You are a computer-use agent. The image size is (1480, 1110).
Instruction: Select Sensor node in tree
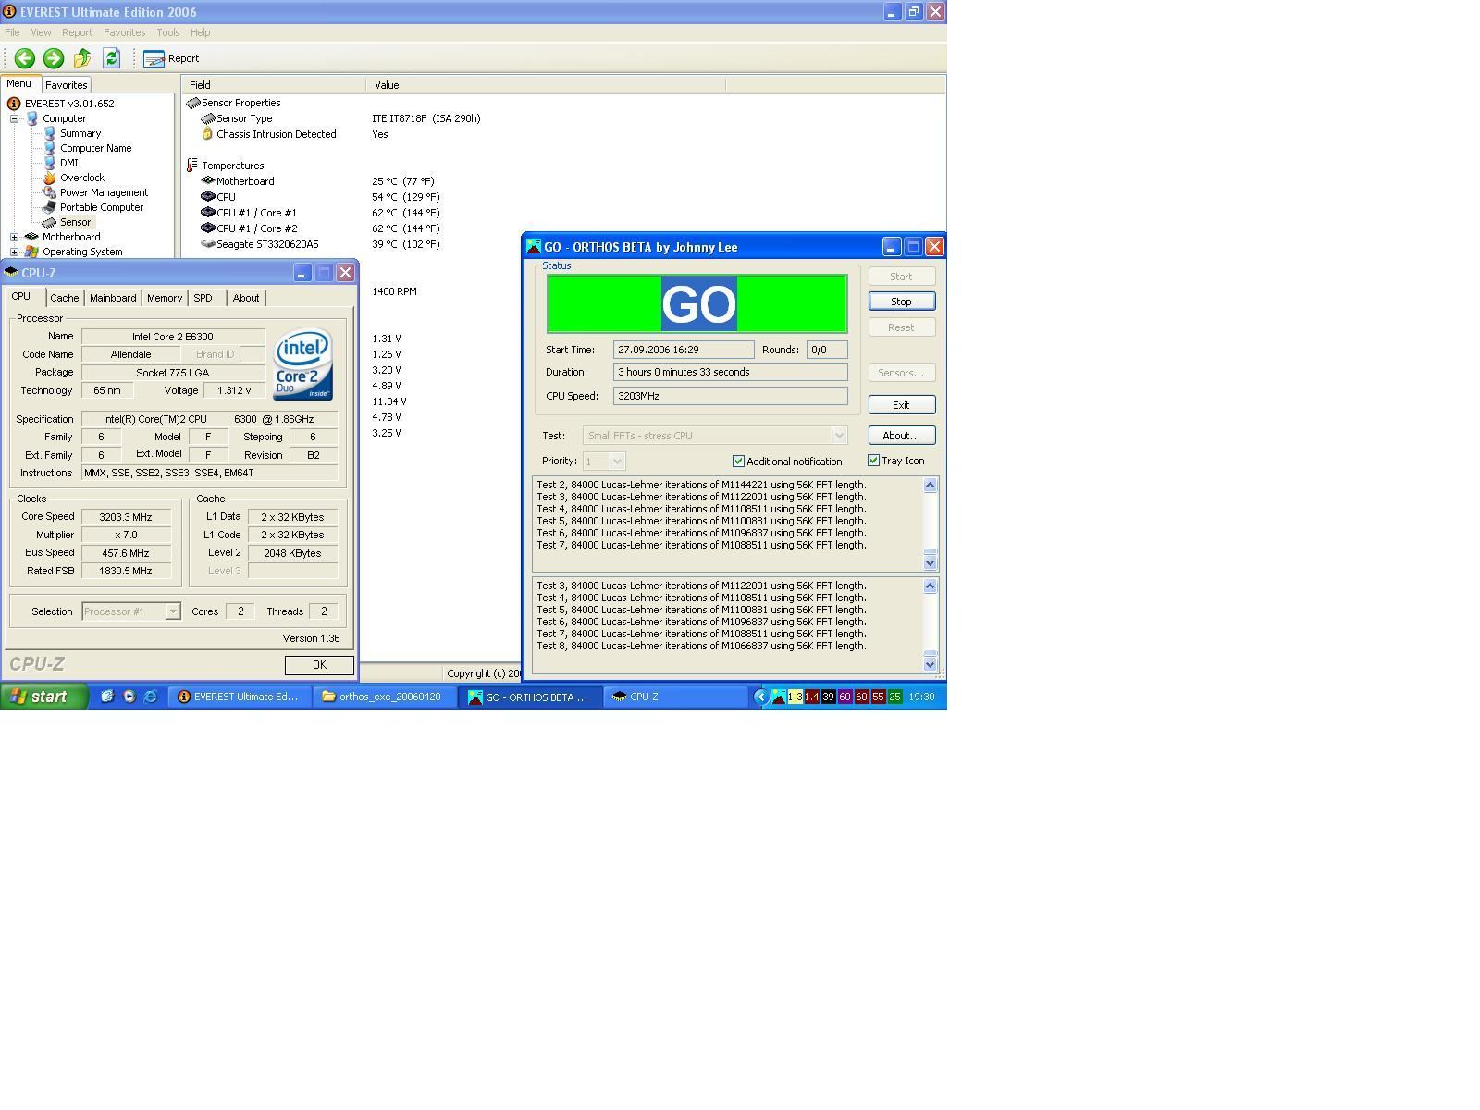point(75,222)
